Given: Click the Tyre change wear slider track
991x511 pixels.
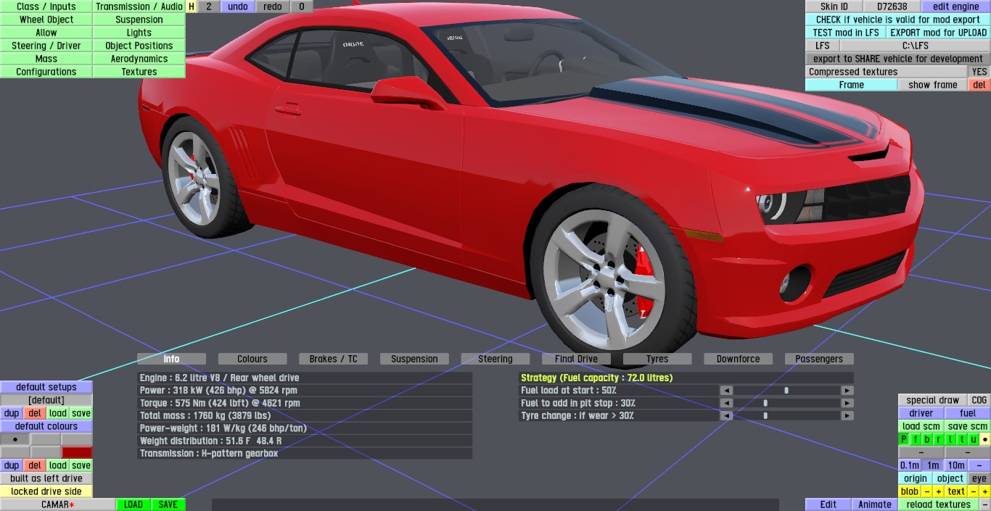Looking at the screenshot, I should (786, 416).
